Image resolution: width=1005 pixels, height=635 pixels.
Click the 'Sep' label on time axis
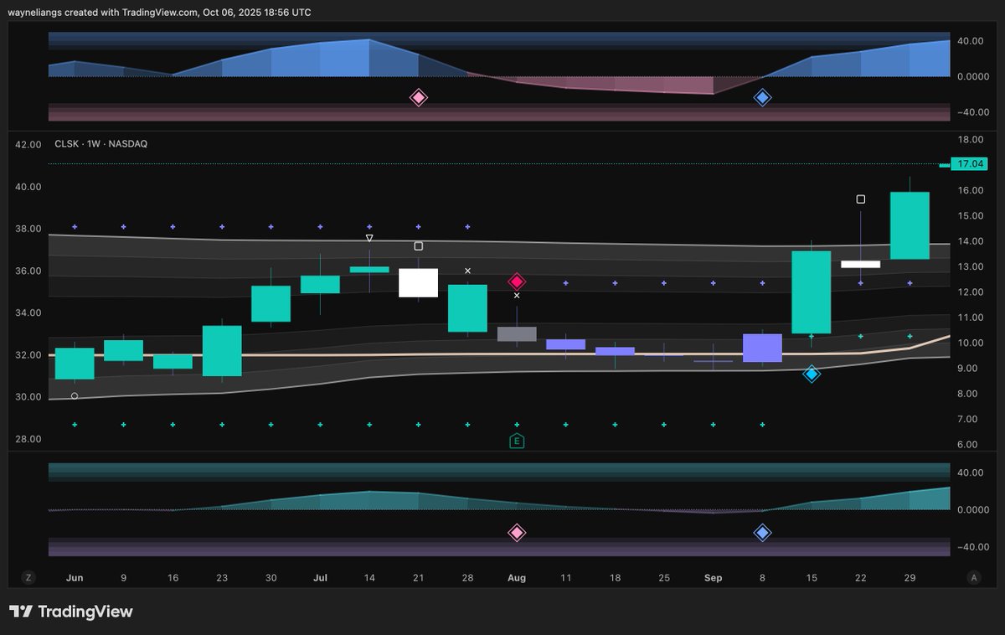click(x=713, y=578)
